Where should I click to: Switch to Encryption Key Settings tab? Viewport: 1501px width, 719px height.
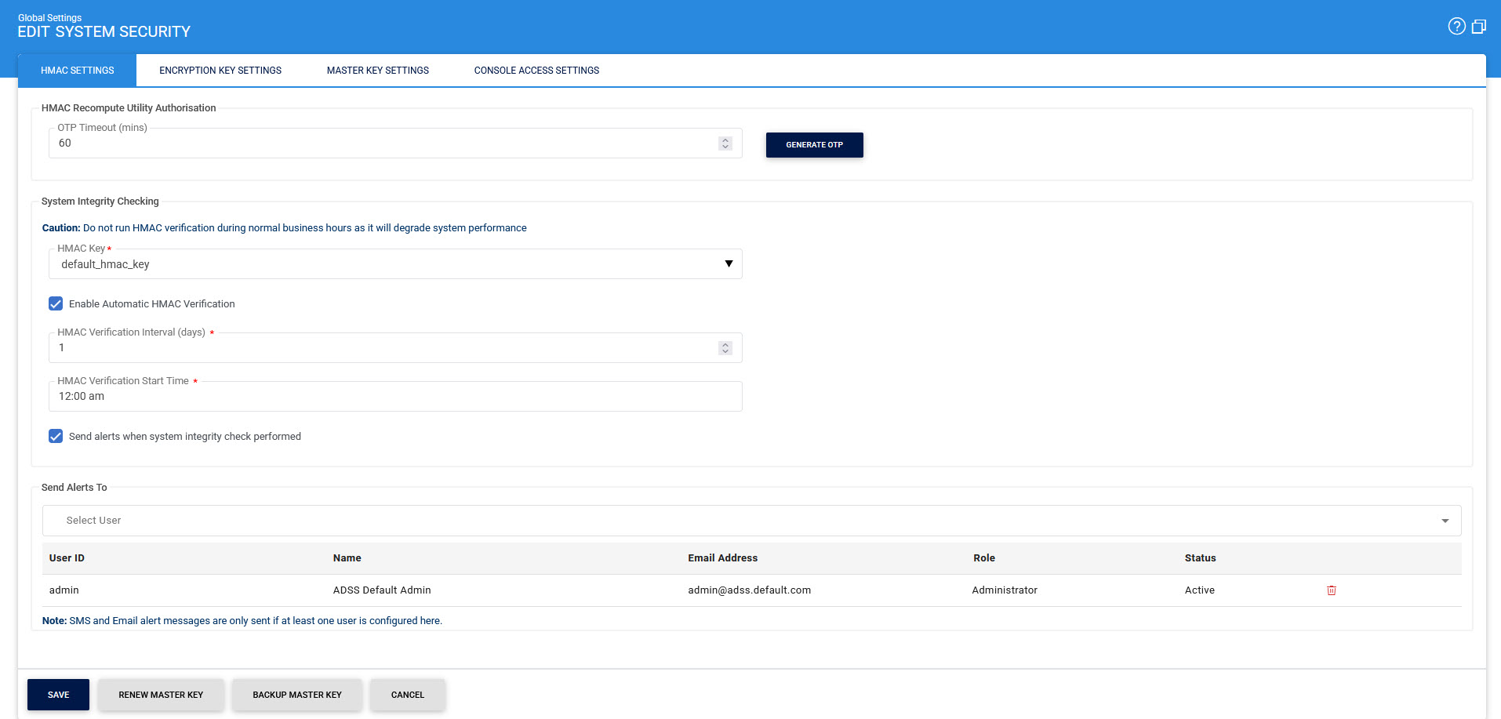pos(220,71)
